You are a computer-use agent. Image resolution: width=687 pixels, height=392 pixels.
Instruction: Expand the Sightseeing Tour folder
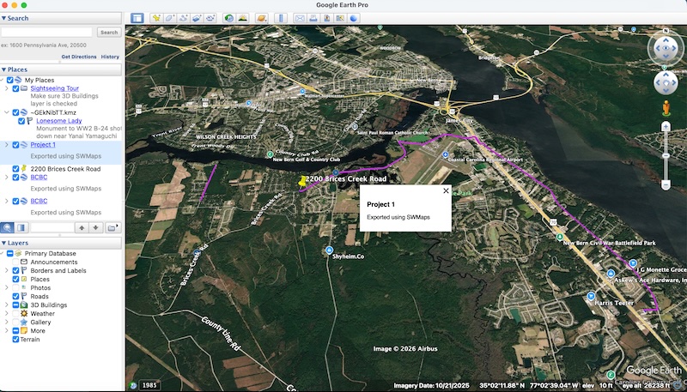(x=7, y=88)
